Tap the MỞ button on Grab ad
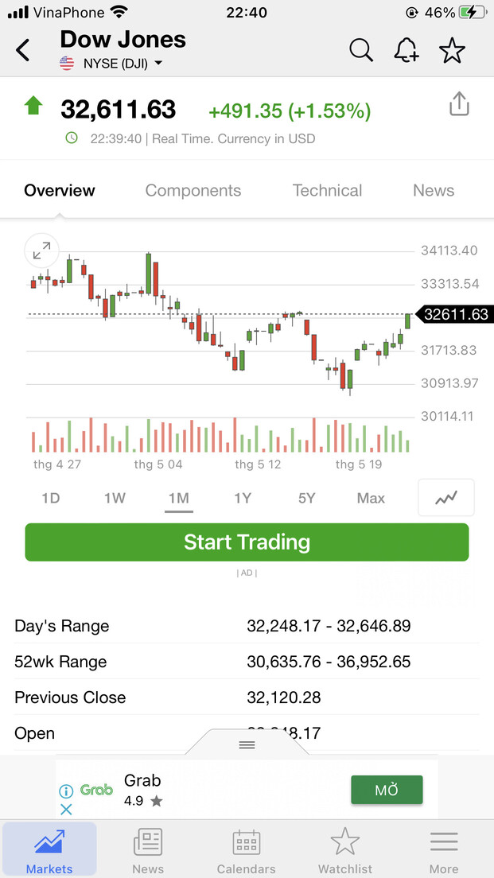Image resolution: width=494 pixels, height=878 pixels. point(387,791)
